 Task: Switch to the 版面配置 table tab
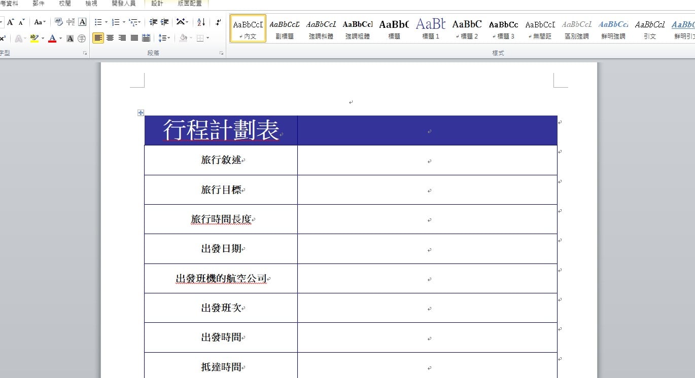pos(189,4)
